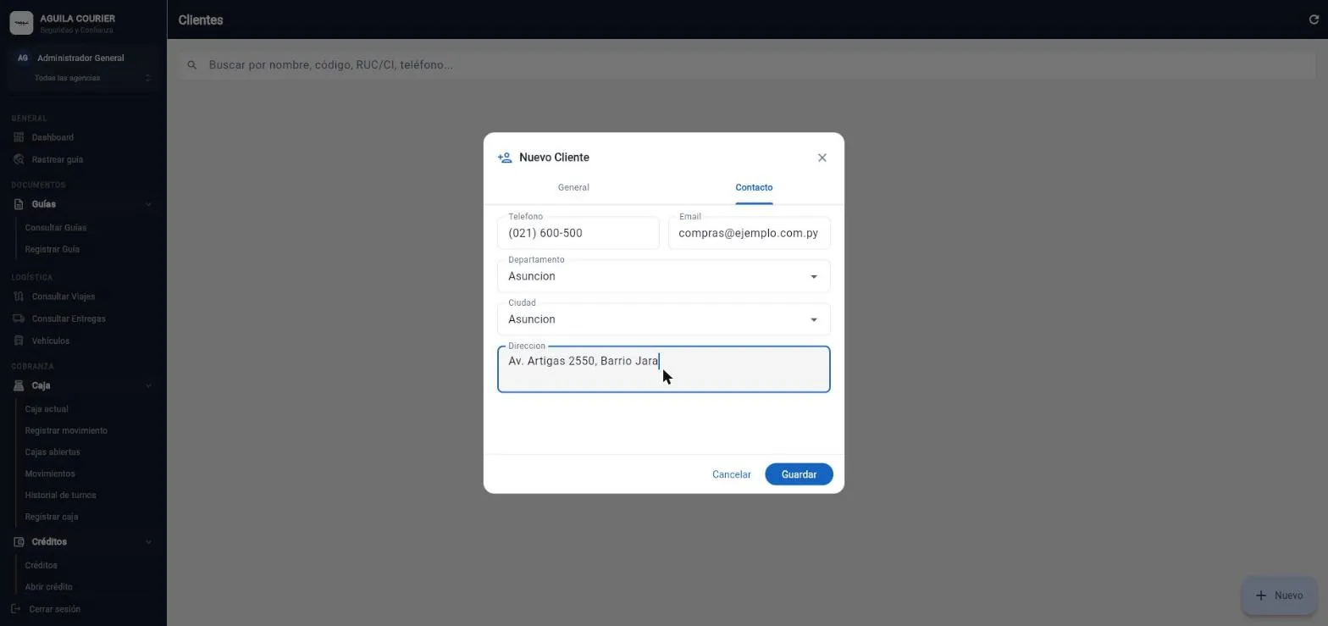The width and height of the screenshot is (1328, 626).
Task: Open Movimientos in sidebar
Action: pyautogui.click(x=50, y=474)
